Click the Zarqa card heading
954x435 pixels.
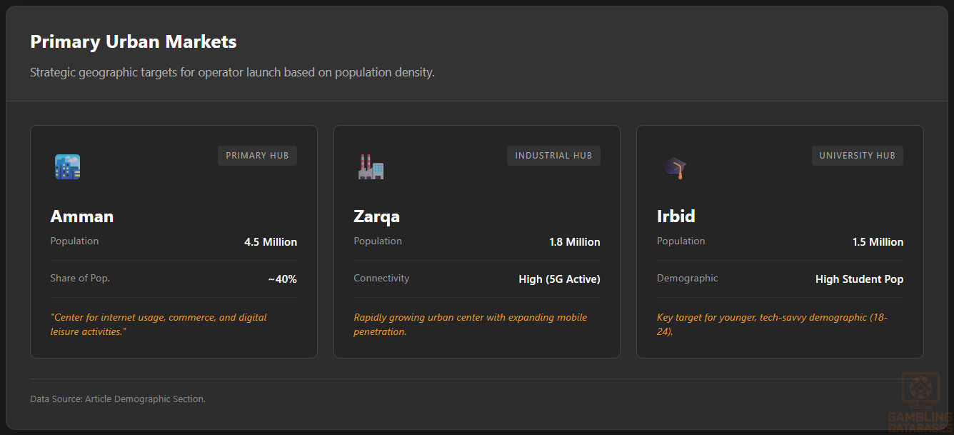377,216
